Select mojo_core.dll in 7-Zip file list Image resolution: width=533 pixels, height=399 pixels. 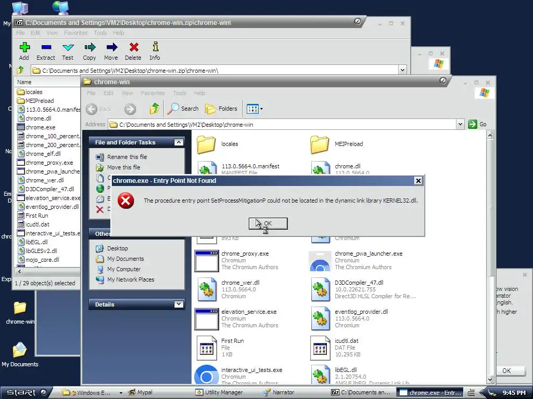[x=39, y=260]
